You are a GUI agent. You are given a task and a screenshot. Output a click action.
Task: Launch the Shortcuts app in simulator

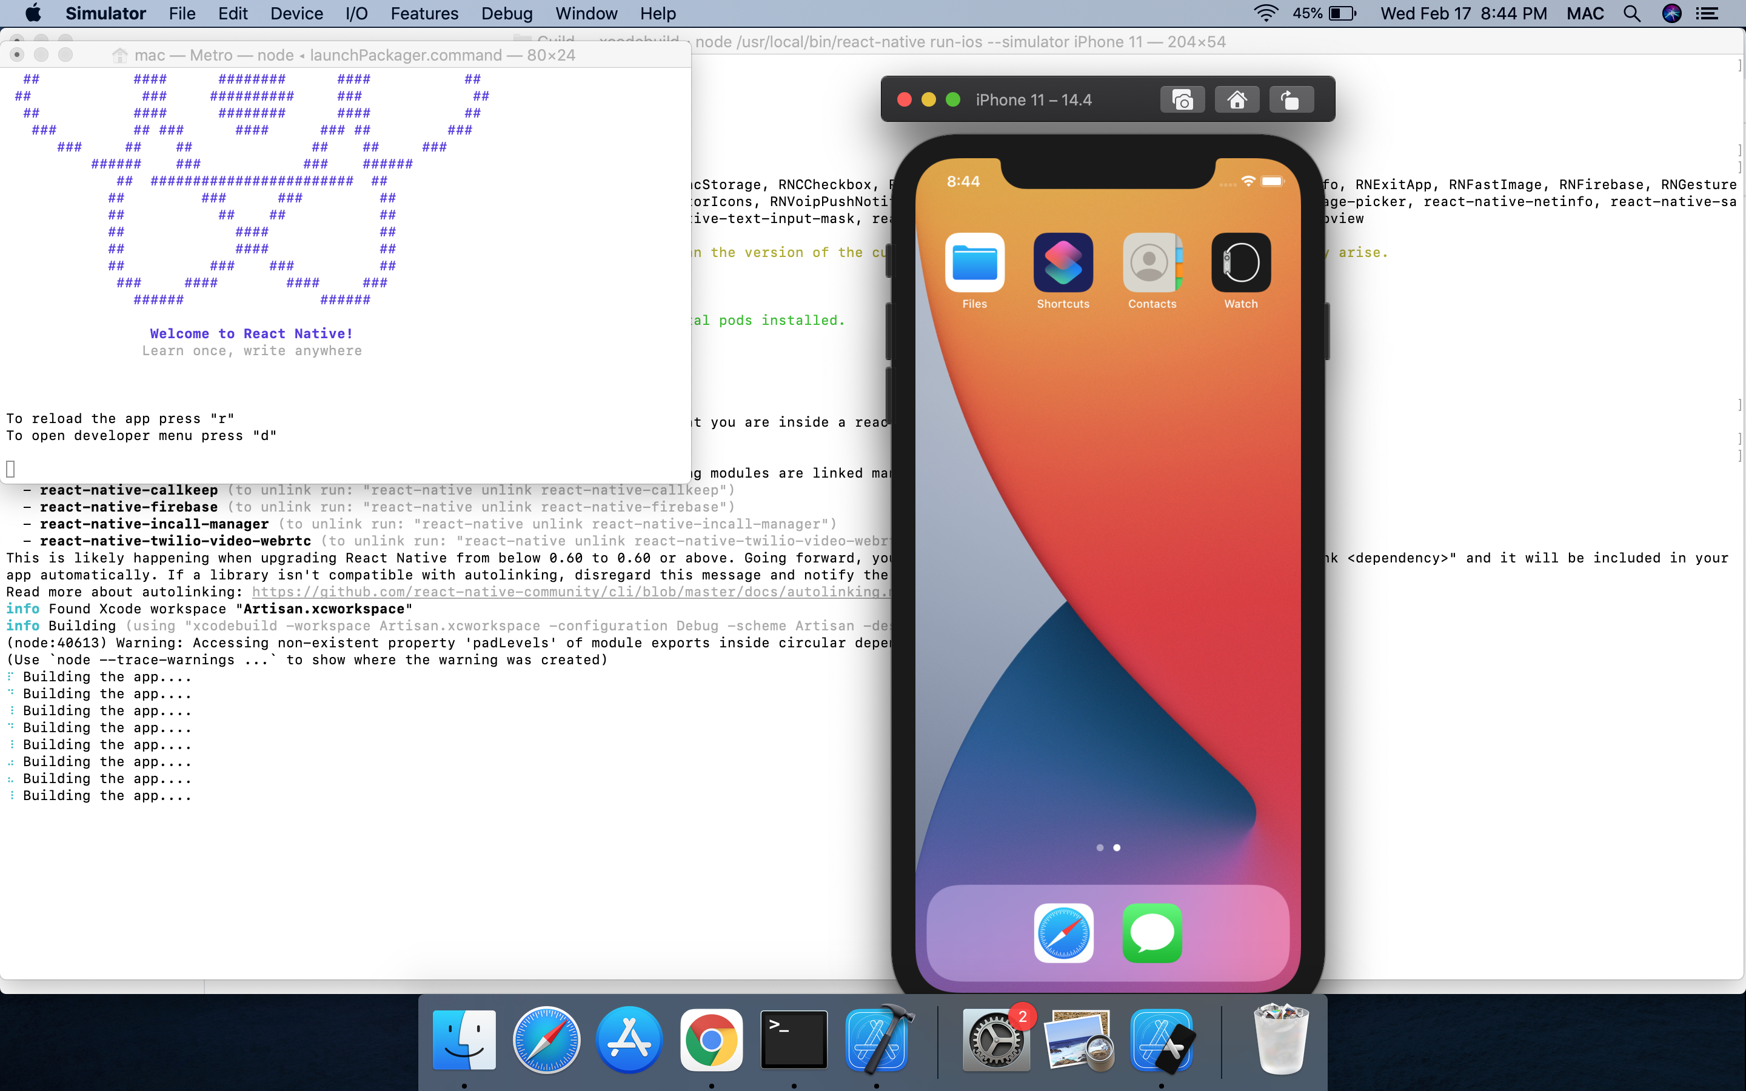[x=1063, y=262]
